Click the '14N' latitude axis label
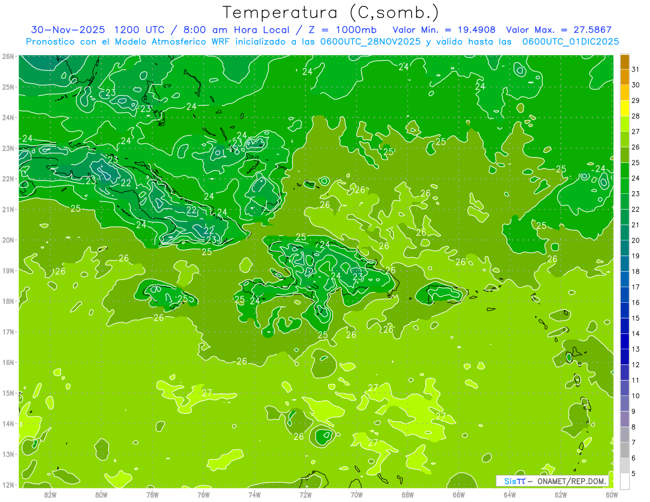Screen dimensions: 650x502 pos(8,423)
